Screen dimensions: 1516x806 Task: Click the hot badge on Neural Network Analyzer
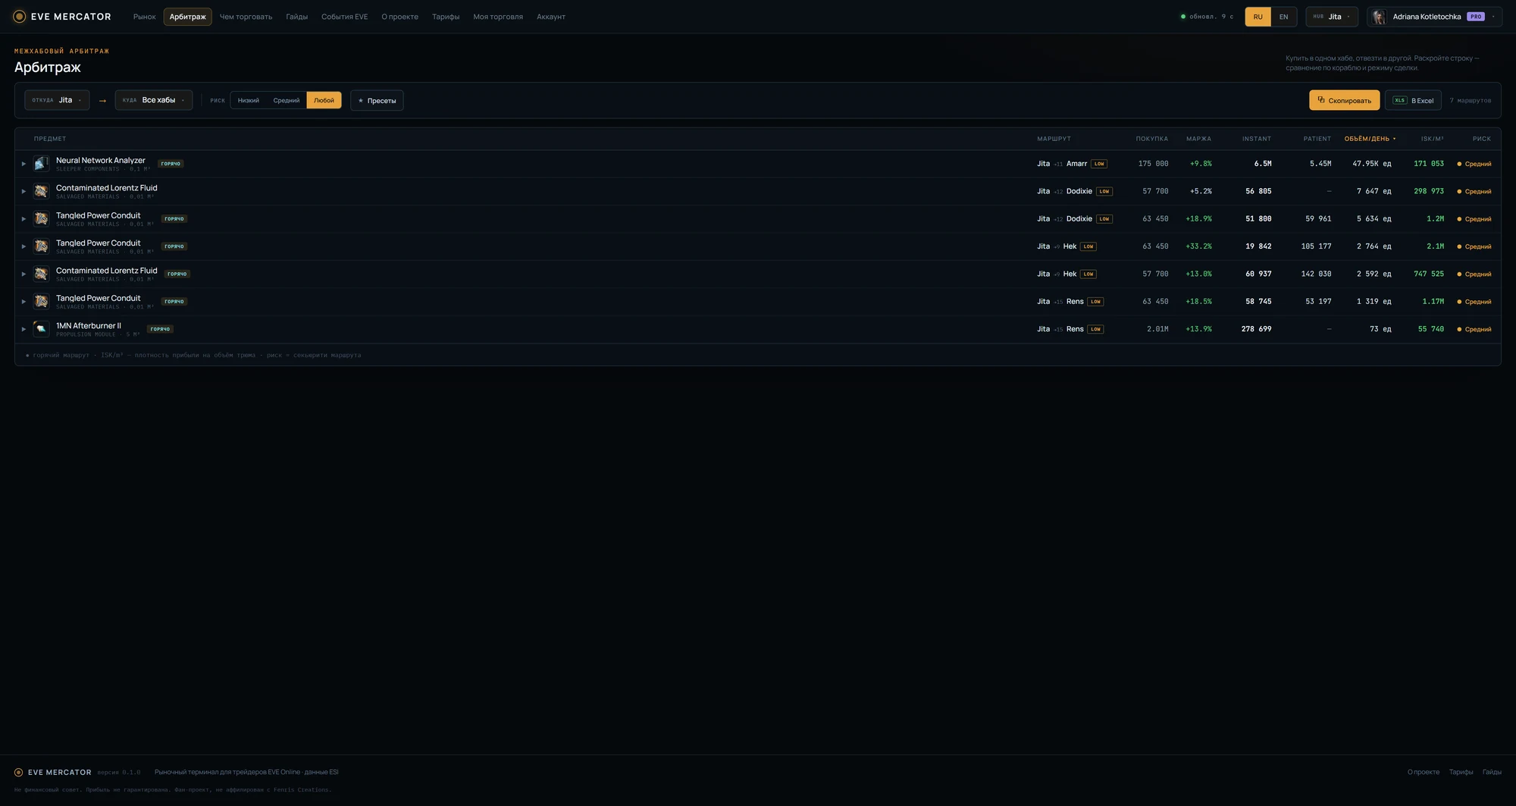pos(171,164)
